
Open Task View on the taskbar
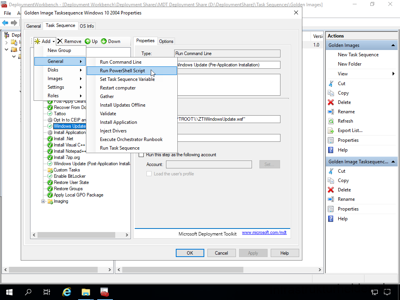pos(47,292)
